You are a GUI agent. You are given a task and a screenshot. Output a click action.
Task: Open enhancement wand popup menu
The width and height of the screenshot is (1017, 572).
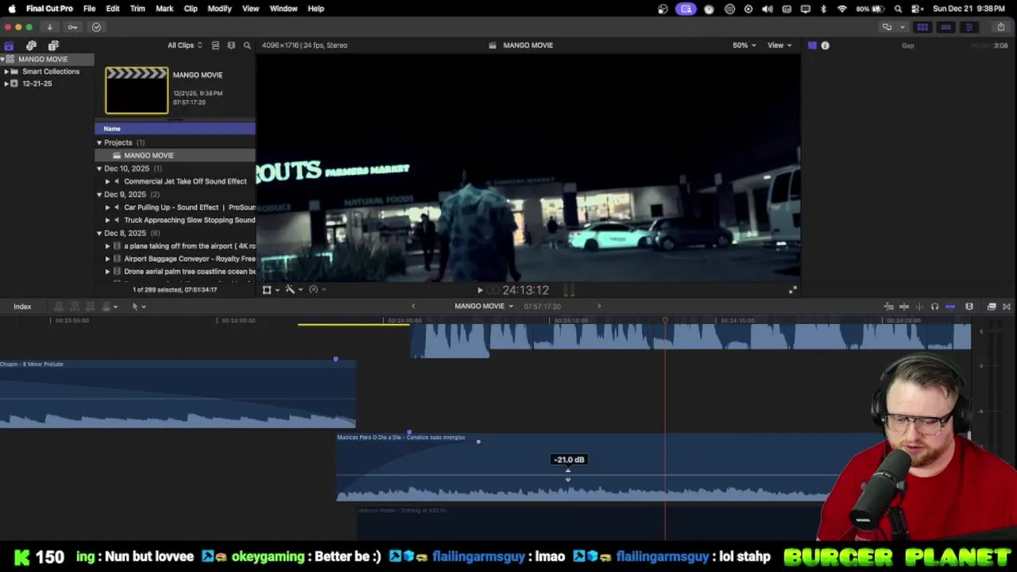click(294, 290)
